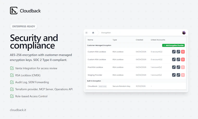Delete the first Custom RSA Lockbox provider

click(183, 52)
